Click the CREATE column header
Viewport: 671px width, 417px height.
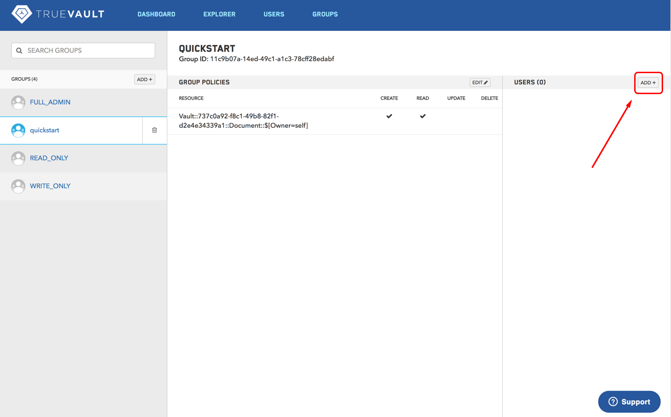tap(389, 98)
